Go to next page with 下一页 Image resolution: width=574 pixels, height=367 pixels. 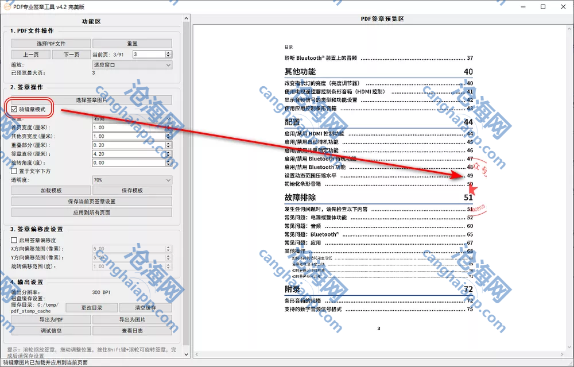pyautogui.click(x=71, y=55)
